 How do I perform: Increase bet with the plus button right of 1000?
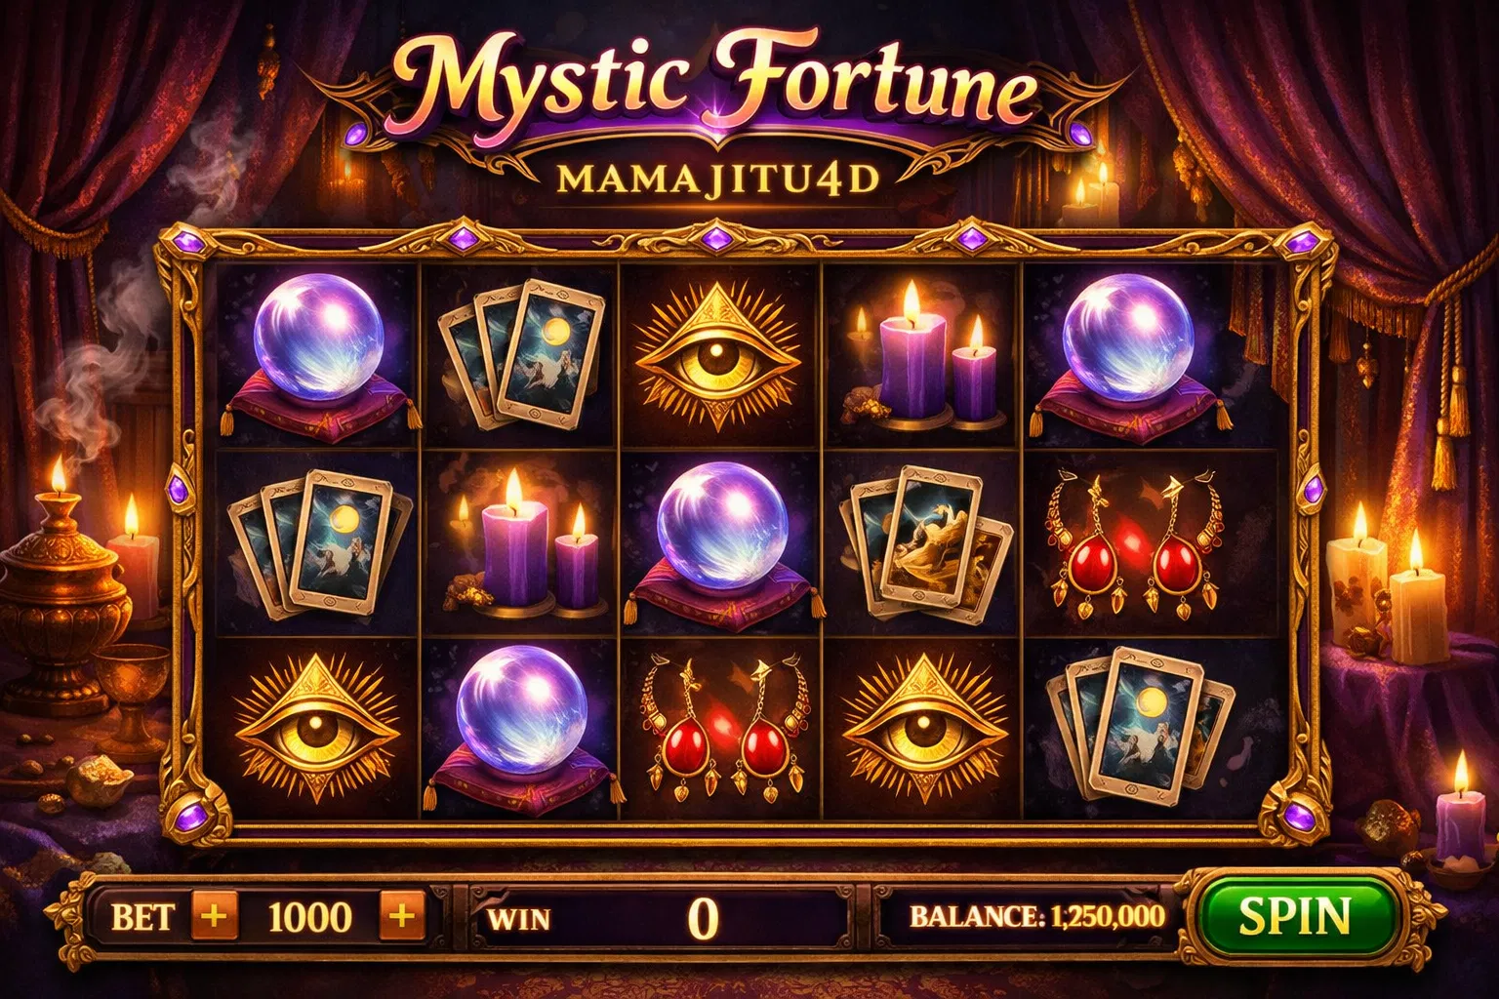pyautogui.click(x=402, y=916)
